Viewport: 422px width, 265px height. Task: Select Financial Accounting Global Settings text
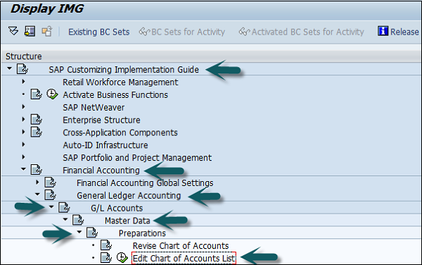145,183
